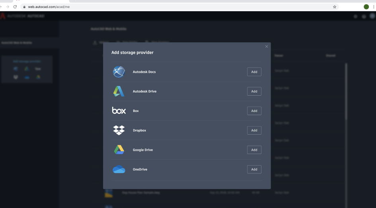Reload the page in the browser

15,7
